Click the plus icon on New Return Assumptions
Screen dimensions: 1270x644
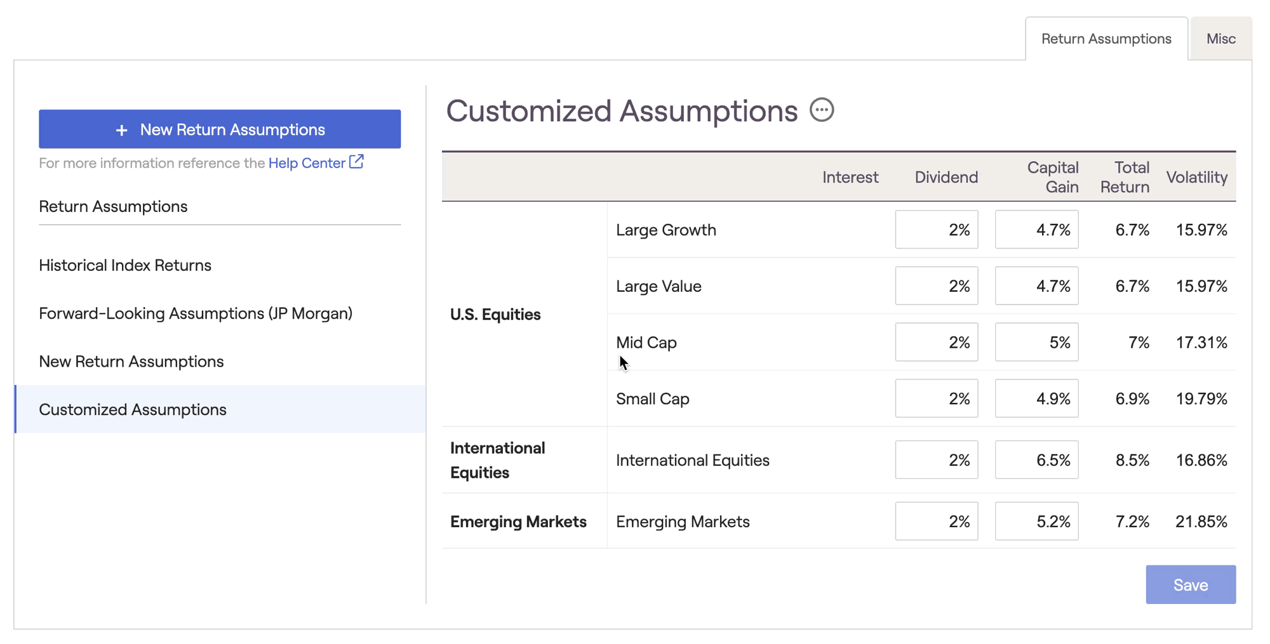point(121,130)
